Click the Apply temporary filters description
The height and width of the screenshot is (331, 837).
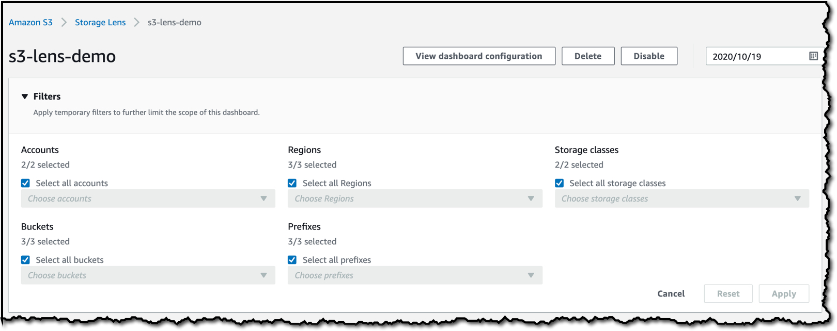(x=147, y=112)
